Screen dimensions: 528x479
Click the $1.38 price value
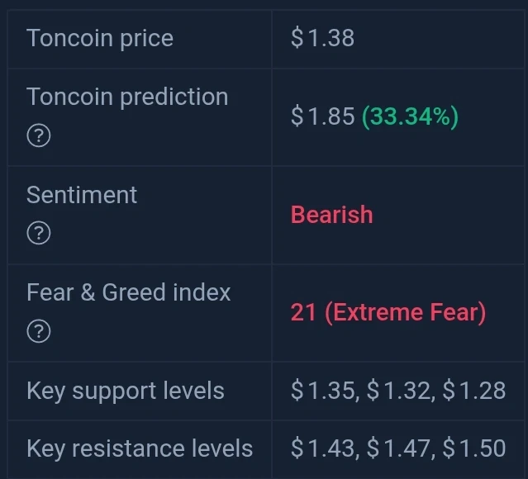click(322, 38)
